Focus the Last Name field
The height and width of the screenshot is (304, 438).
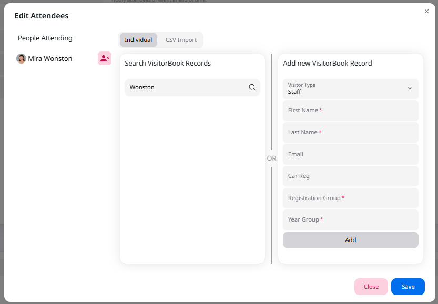(350, 133)
